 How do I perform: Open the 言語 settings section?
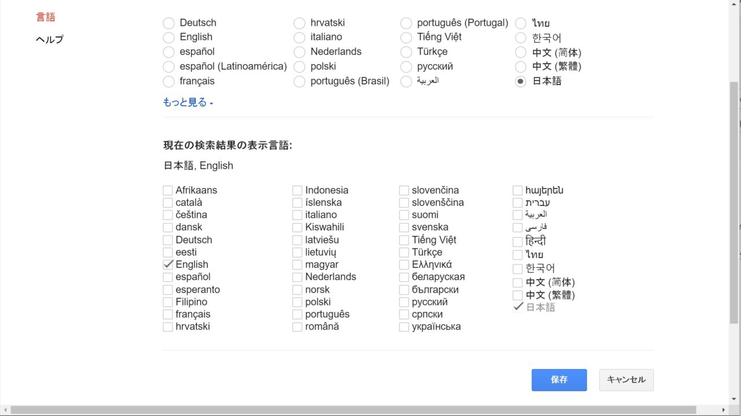[x=46, y=17]
